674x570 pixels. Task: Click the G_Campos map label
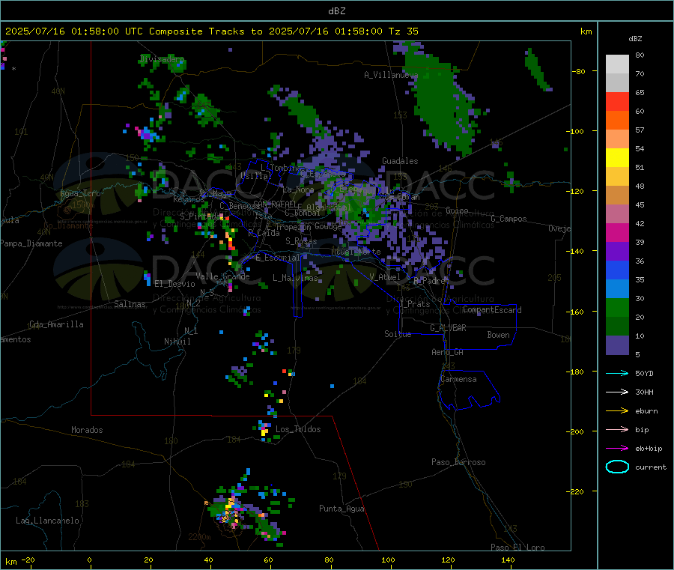coord(508,219)
